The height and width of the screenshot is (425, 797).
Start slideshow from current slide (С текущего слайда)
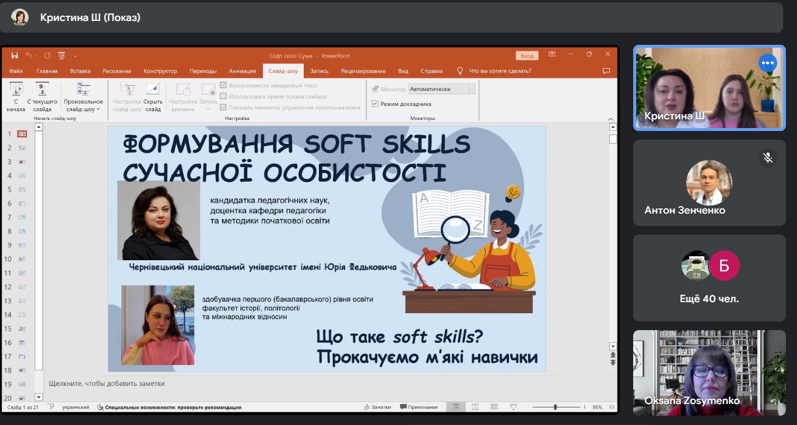point(42,97)
